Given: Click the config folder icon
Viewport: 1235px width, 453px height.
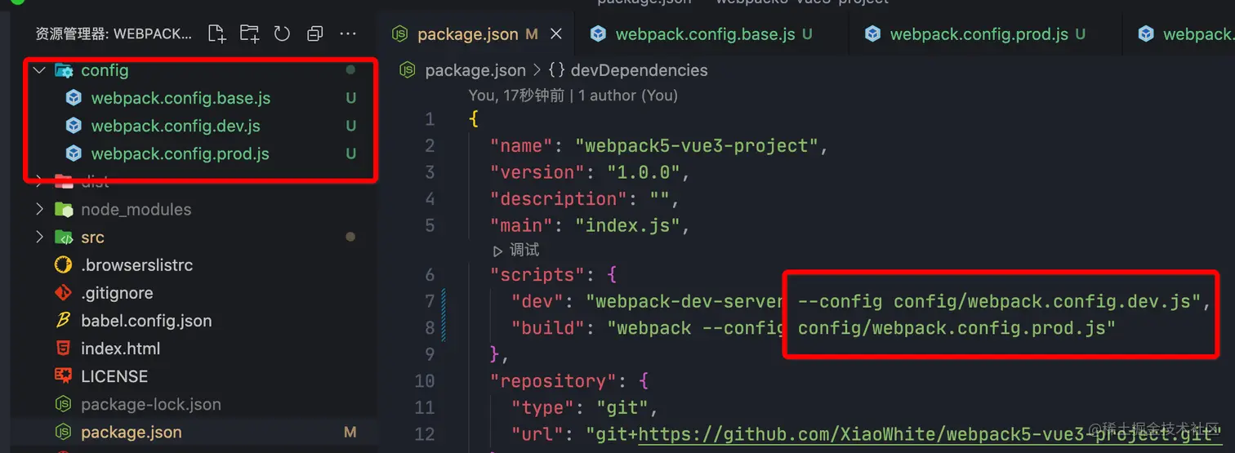Looking at the screenshot, I should (64, 70).
